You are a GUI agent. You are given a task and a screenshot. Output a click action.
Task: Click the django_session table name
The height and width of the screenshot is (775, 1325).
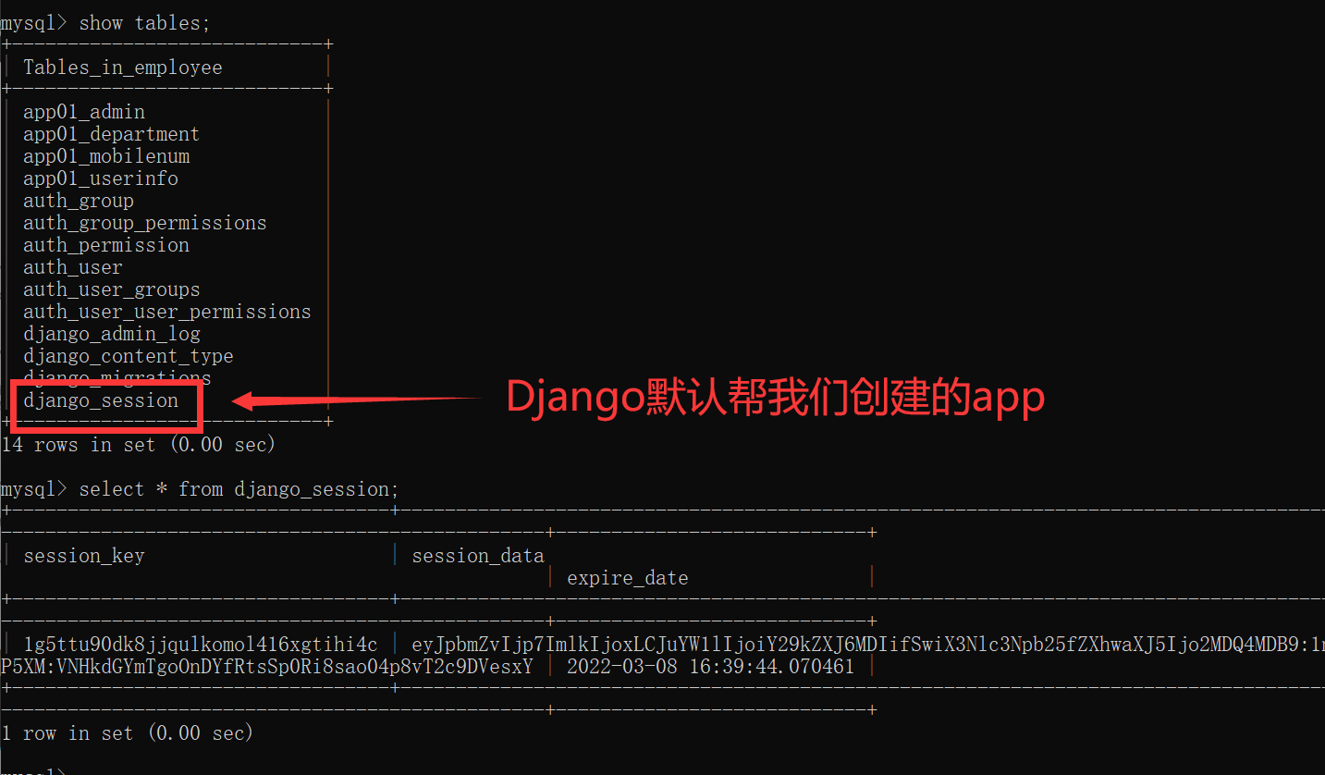tap(101, 400)
